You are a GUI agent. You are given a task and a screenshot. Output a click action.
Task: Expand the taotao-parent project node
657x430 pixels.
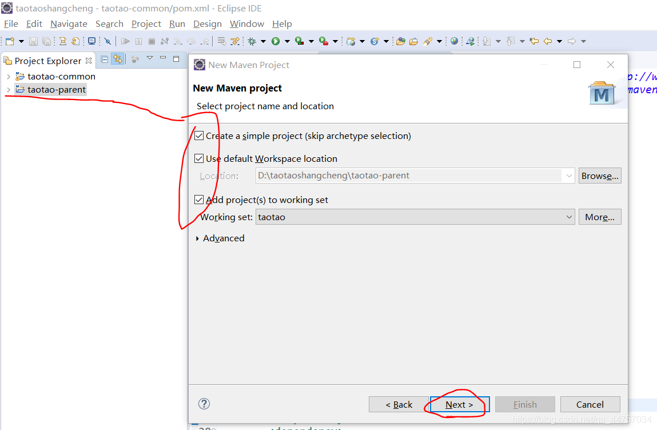click(9, 90)
